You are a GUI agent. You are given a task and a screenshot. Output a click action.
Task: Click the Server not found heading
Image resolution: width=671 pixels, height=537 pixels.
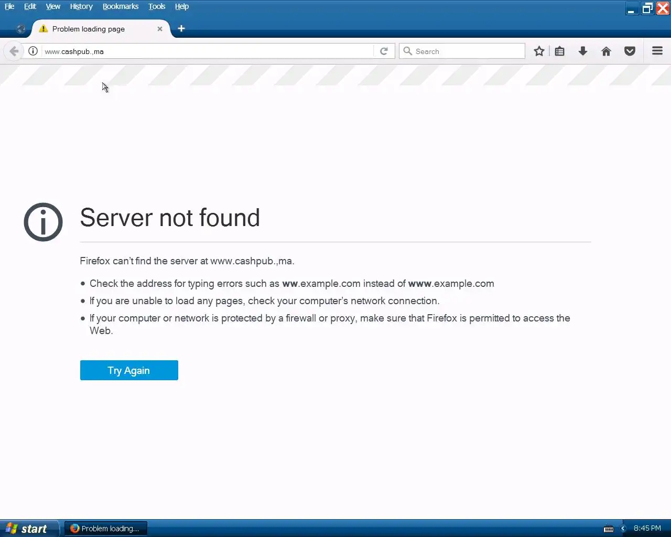[x=170, y=218]
